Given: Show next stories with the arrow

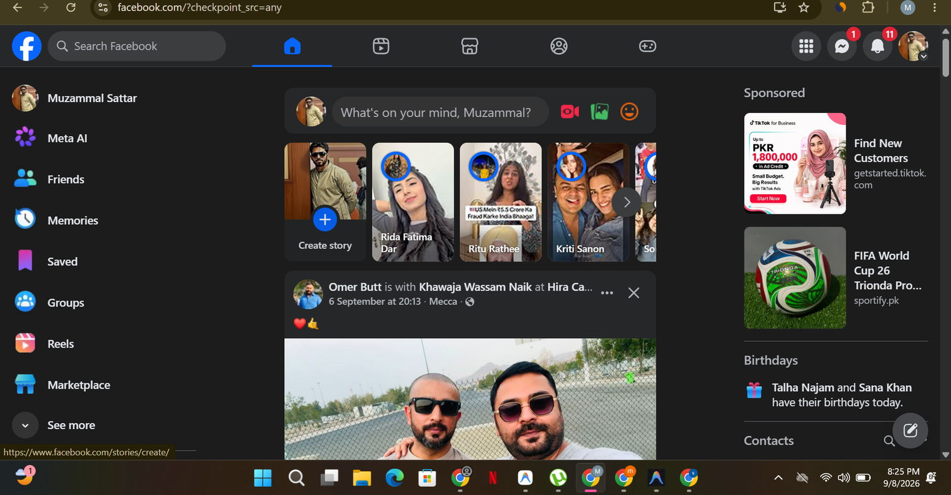Looking at the screenshot, I should click(x=626, y=202).
